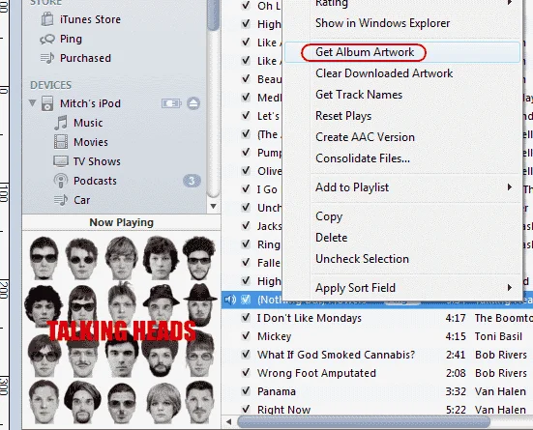Image resolution: width=533 pixels, height=430 pixels.
Task: Select Apply Sort Field menu entry
Action: [x=401, y=288]
